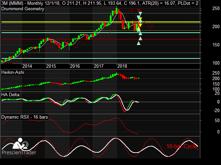Click the 'H 211.95' high value

click(92, 3)
